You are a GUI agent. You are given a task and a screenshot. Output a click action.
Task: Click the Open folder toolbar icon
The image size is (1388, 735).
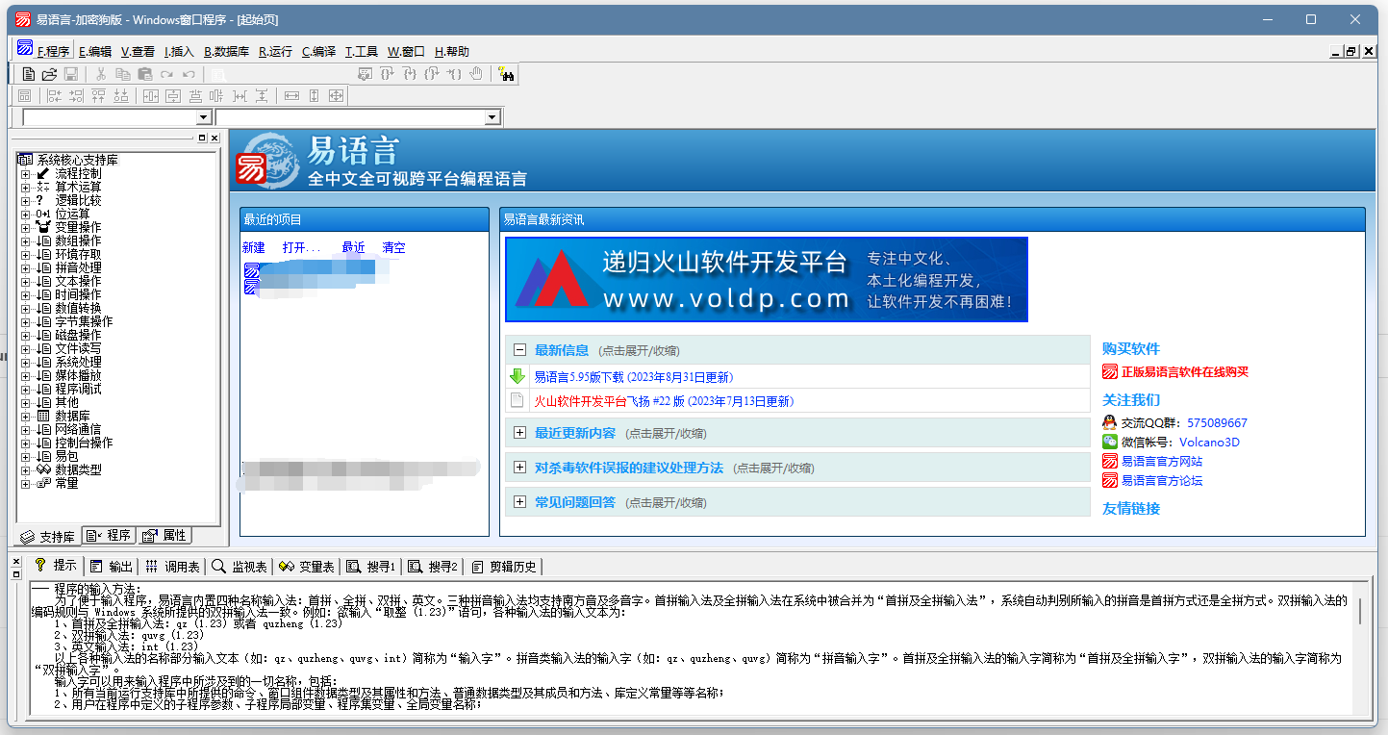(x=50, y=74)
